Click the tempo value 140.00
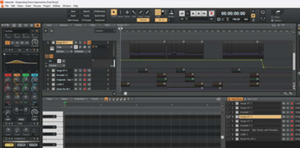 click(236, 19)
